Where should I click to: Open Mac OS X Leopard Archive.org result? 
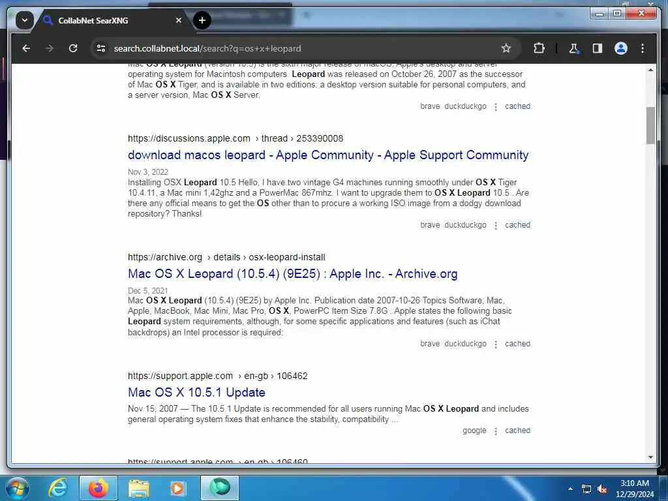[293, 274]
